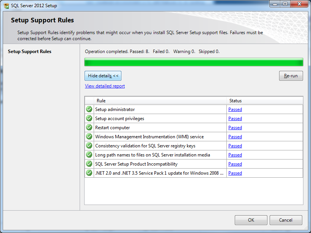Viewport: 311px width, 233px height.
Task: Click green check icon for Product Incompatibility rule
Action: [89, 164]
